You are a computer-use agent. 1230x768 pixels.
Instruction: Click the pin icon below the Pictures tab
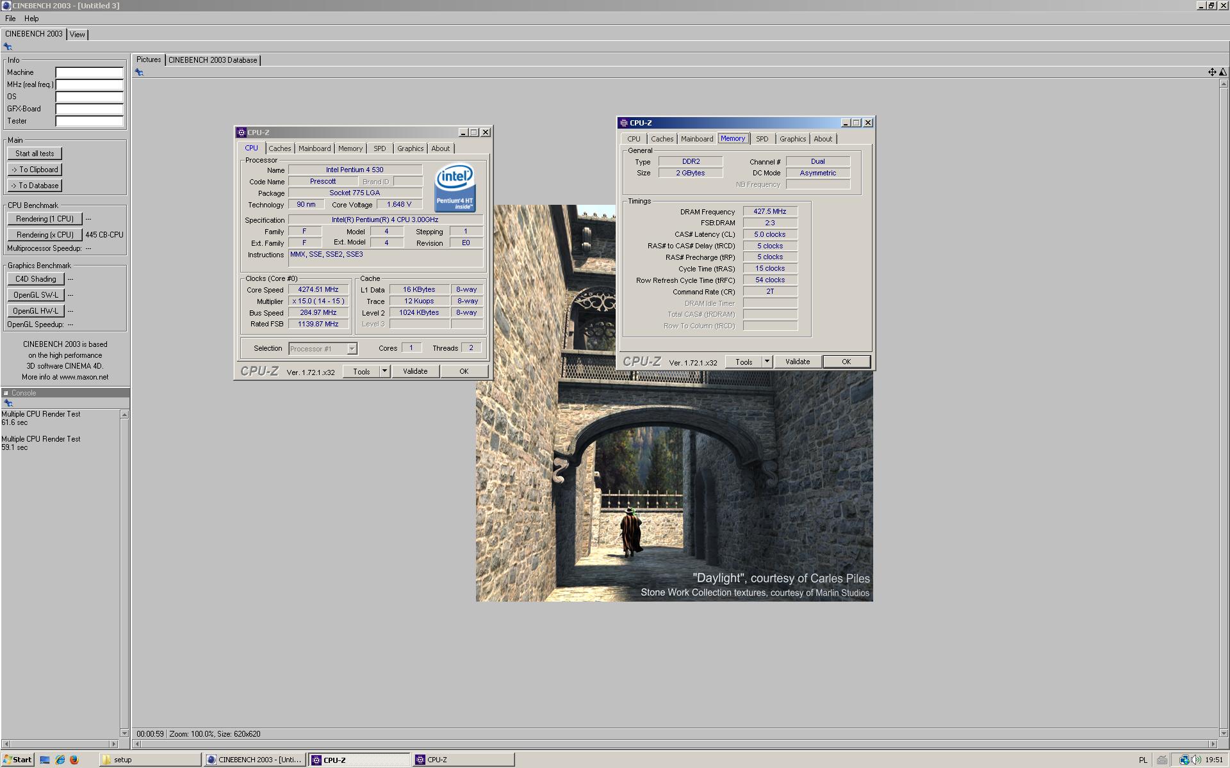(139, 72)
